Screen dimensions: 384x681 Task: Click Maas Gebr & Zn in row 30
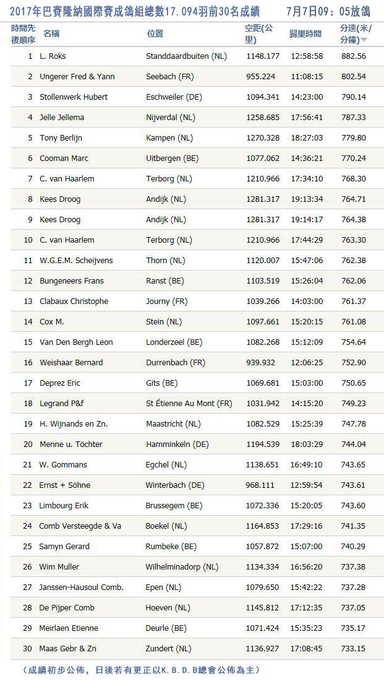[x=68, y=648]
